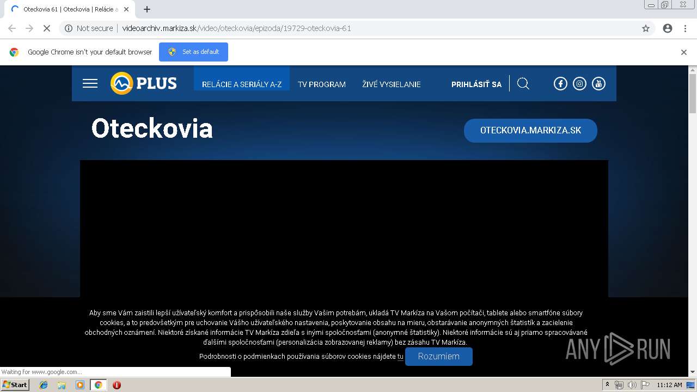
Task: Click the network tray icon
Action: click(619, 385)
